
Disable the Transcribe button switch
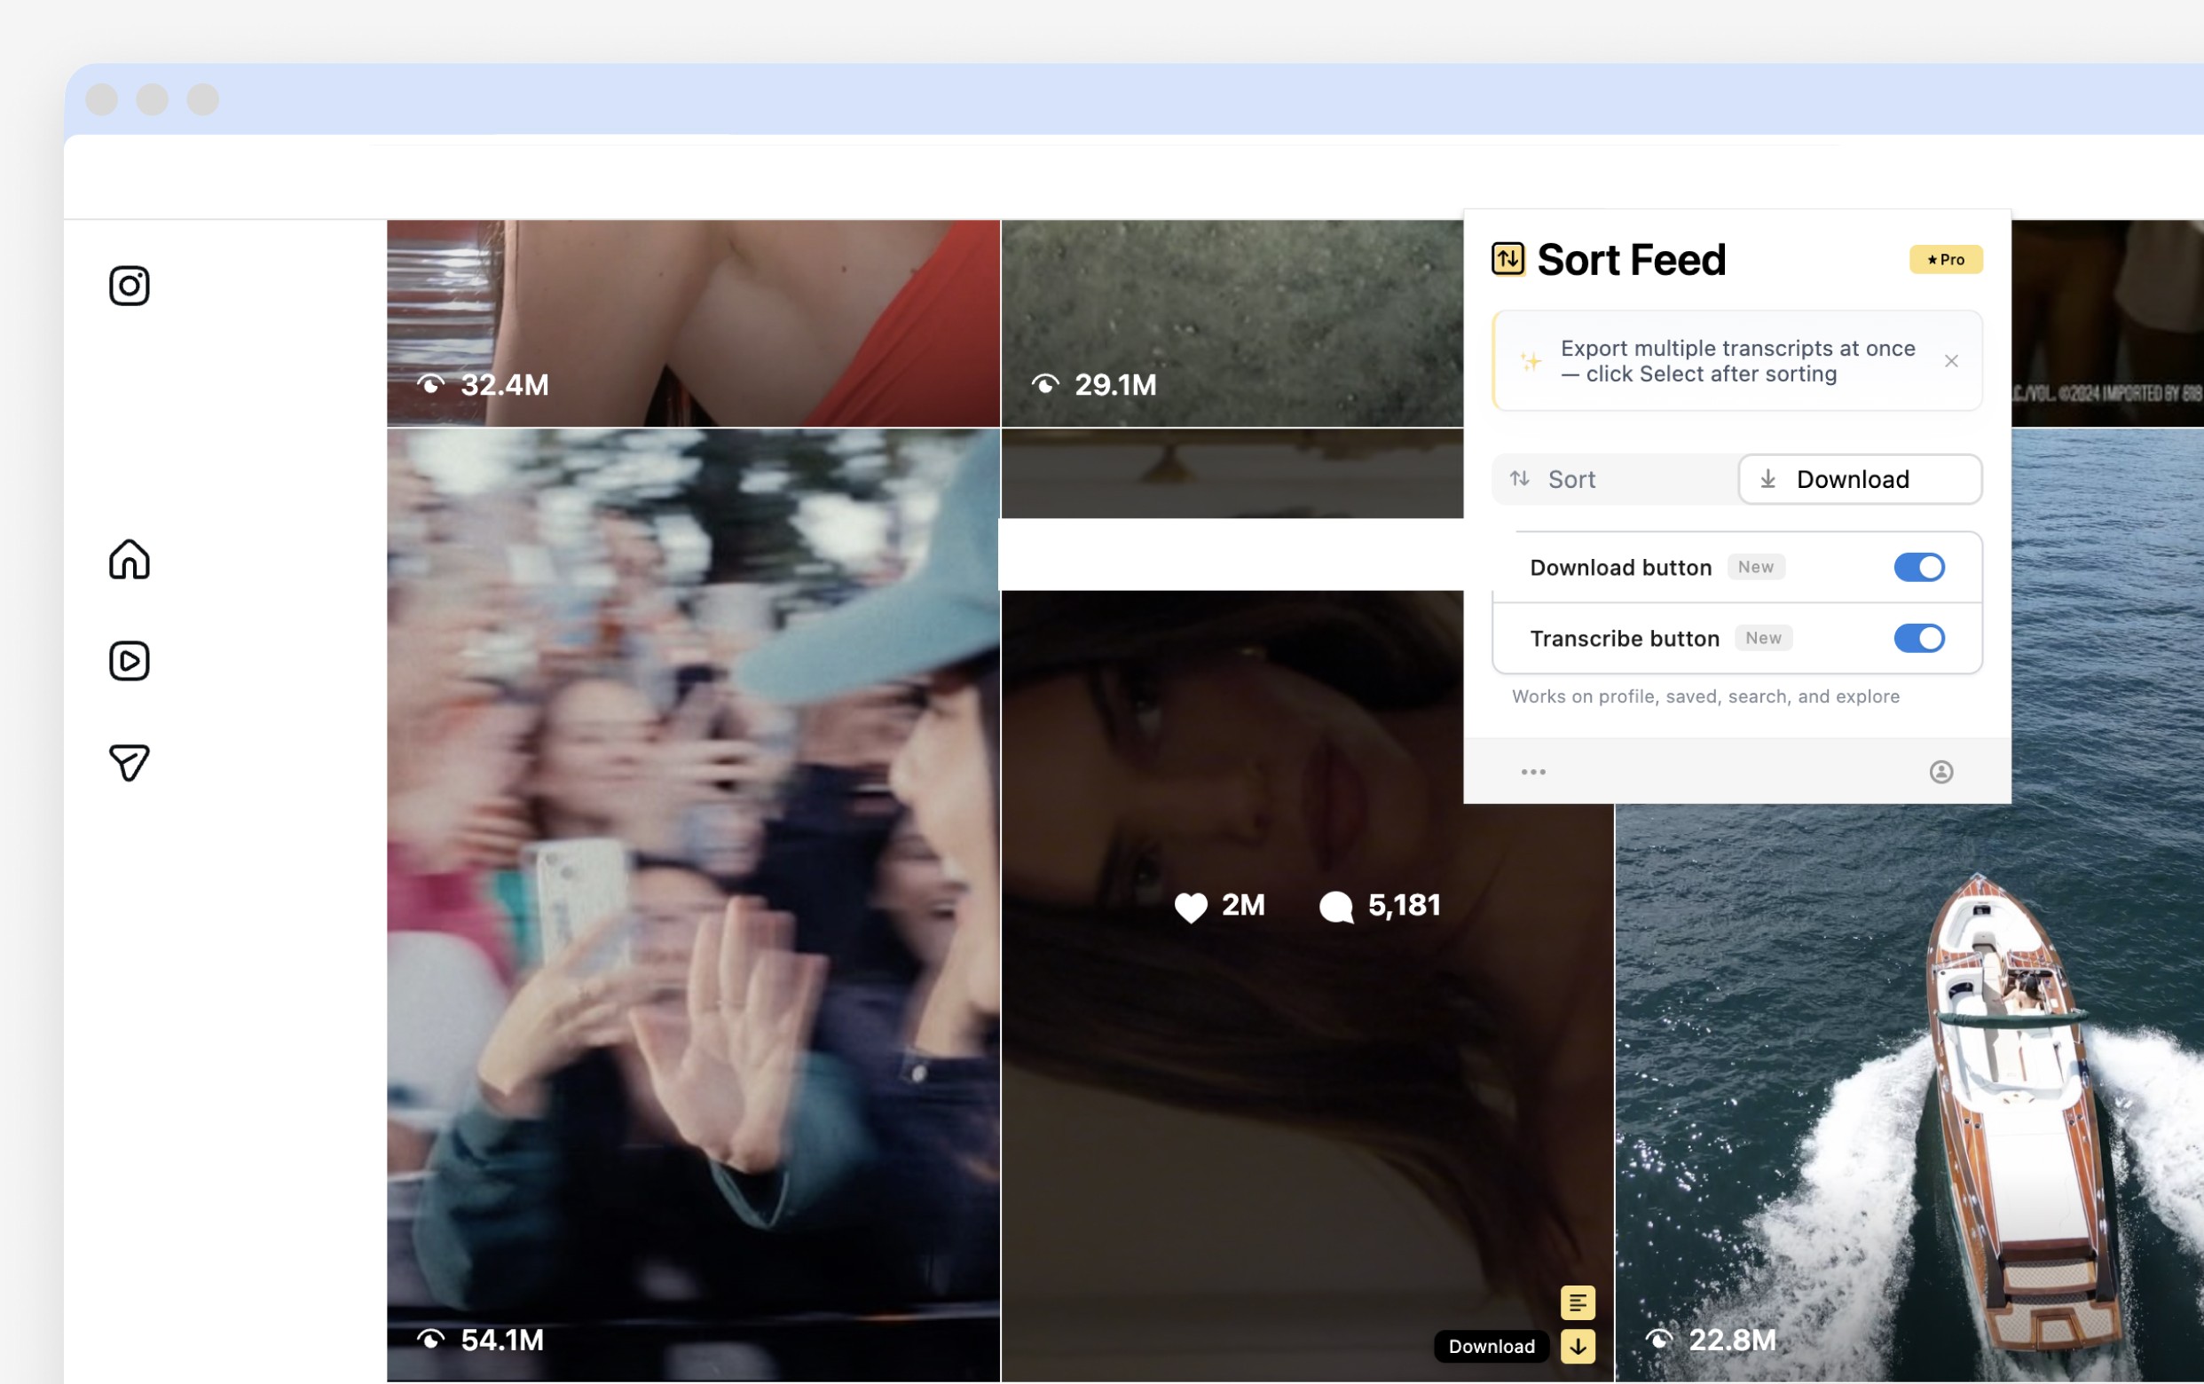tap(1918, 638)
